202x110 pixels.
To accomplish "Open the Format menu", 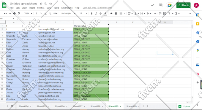I will (41, 8).
